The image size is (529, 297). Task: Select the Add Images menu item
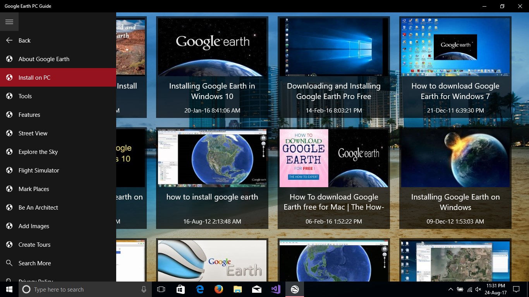tap(58, 226)
